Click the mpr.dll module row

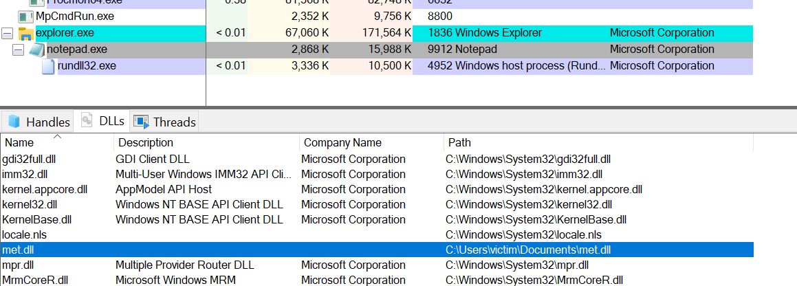pyautogui.click(x=19, y=265)
